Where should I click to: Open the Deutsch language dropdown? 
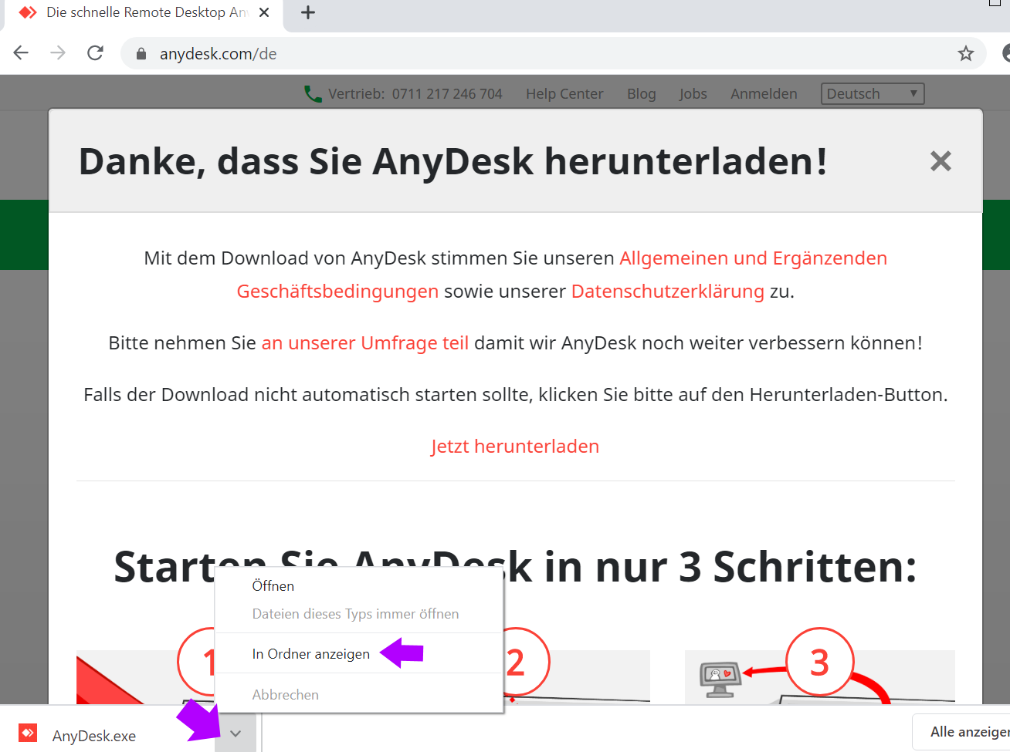873,93
